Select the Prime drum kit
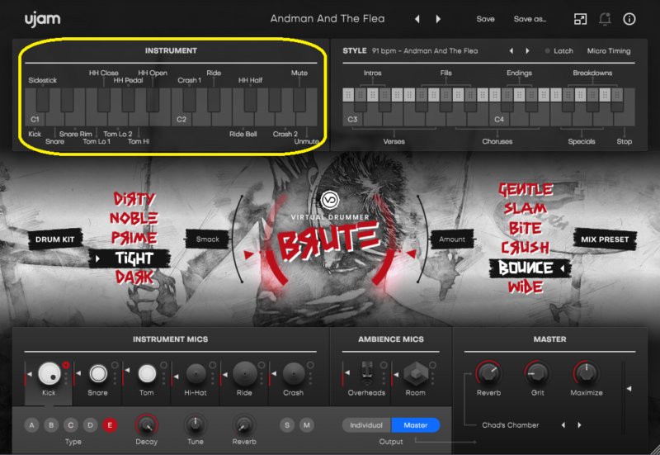The width and height of the screenshot is (660, 455). point(134,238)
